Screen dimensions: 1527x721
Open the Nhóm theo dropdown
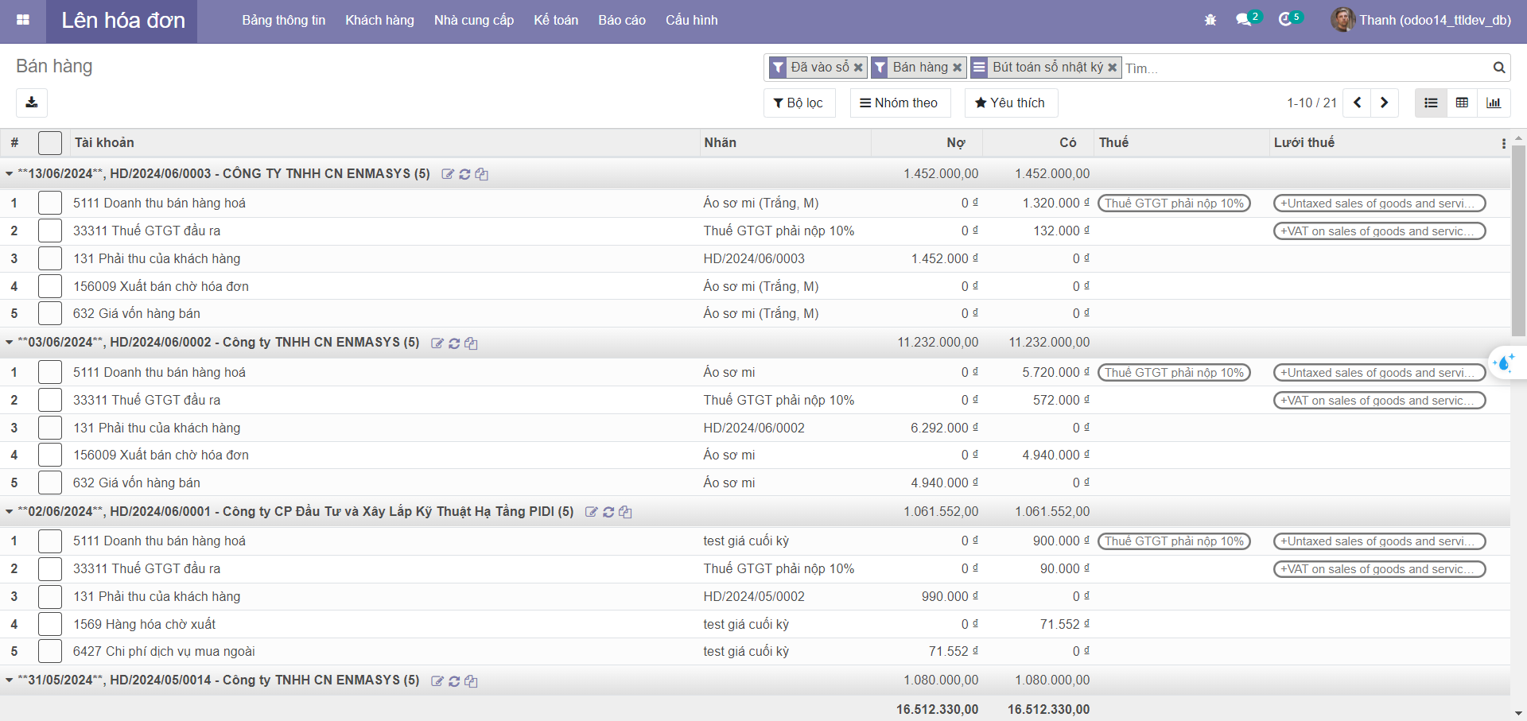(899, 103)
